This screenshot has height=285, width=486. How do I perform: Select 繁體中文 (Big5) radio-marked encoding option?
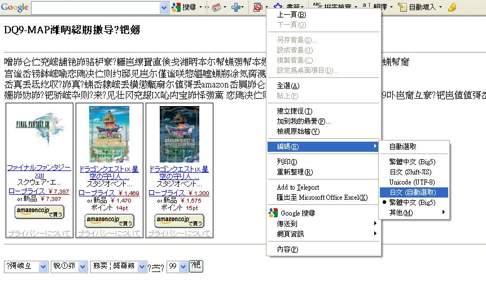(411, 202)
